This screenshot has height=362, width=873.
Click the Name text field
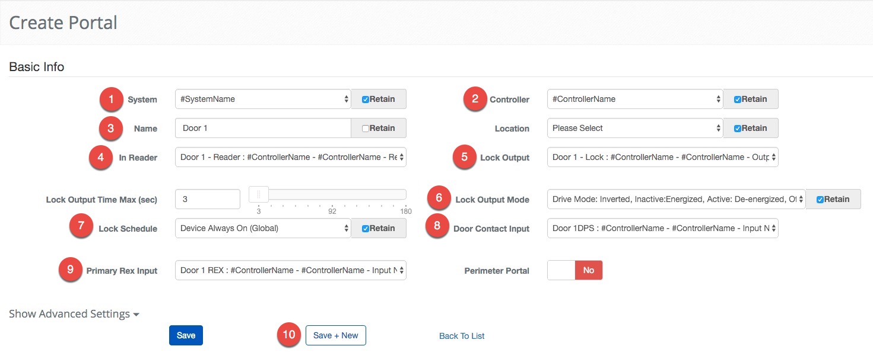(263, 128)
